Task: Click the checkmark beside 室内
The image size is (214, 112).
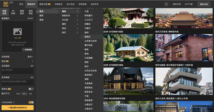Action: (x=38, y=11)
